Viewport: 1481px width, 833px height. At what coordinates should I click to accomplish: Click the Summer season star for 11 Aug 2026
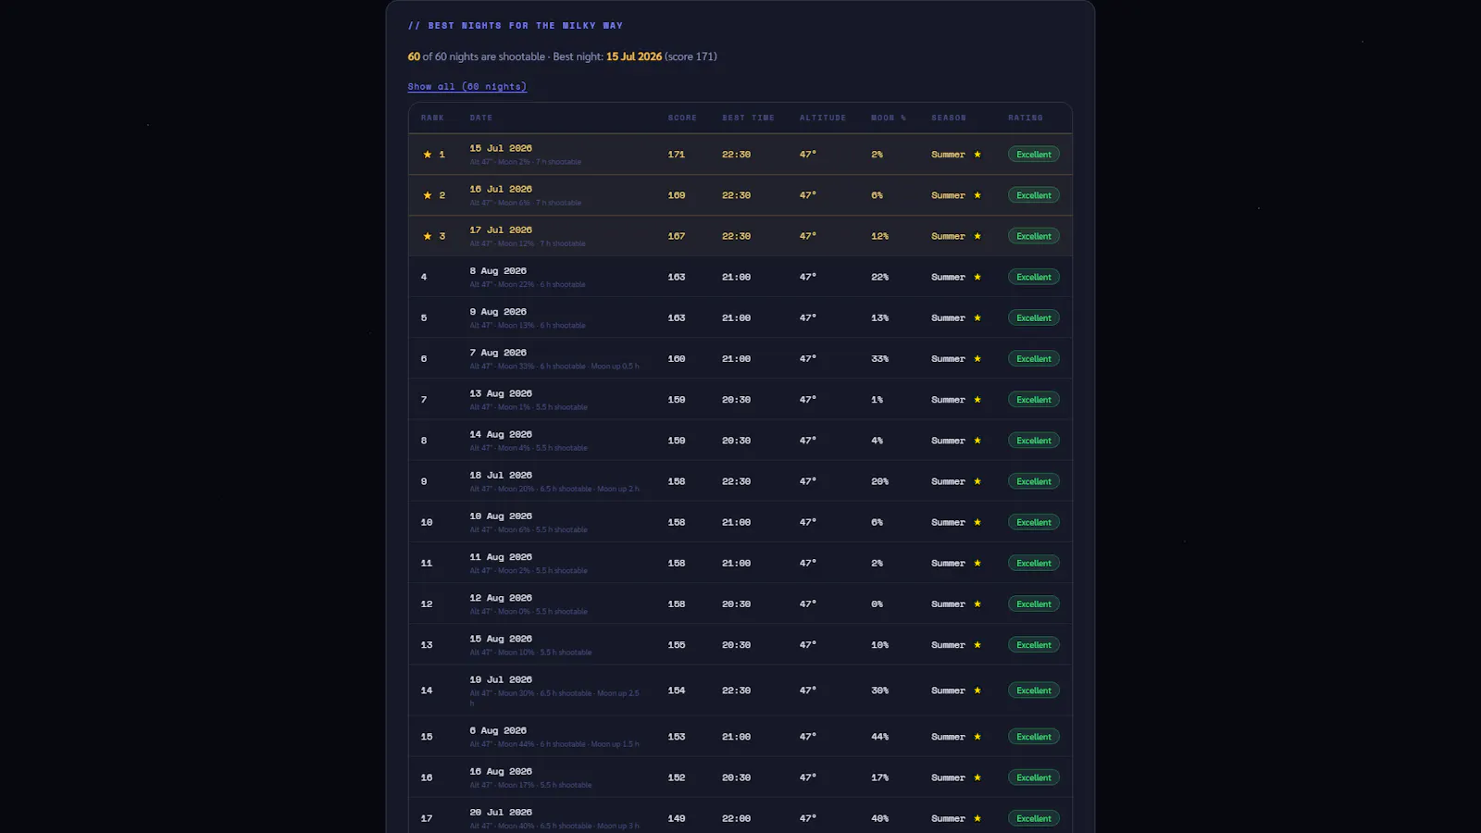click(x=977, y=563)
